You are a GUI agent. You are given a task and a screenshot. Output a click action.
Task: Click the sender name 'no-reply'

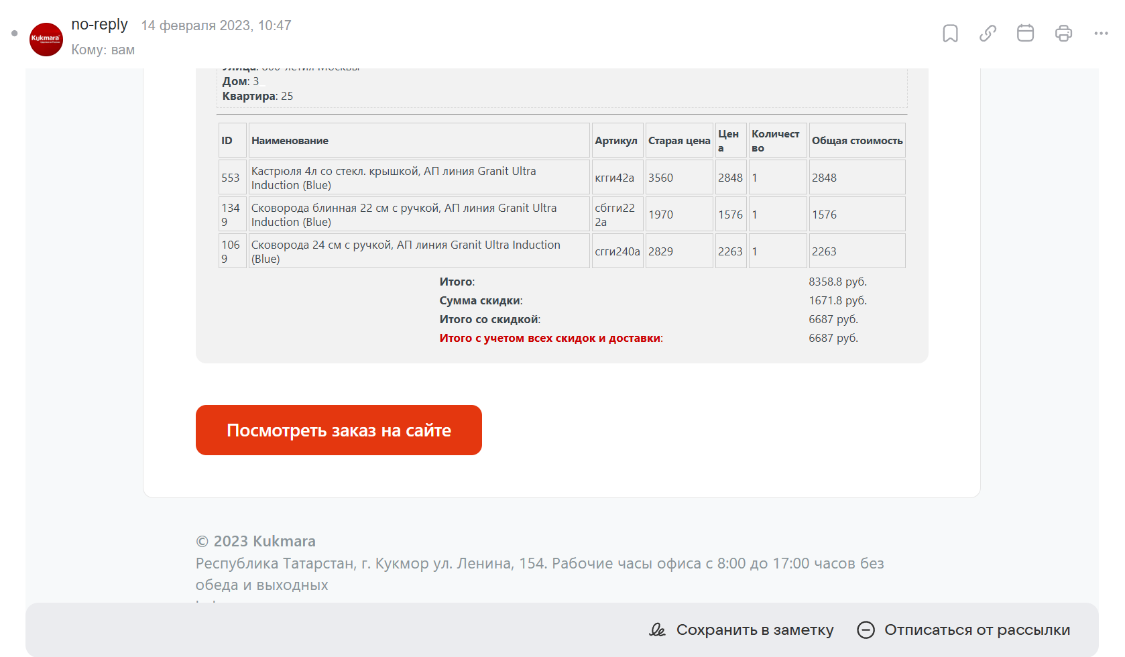pos(99,25)
